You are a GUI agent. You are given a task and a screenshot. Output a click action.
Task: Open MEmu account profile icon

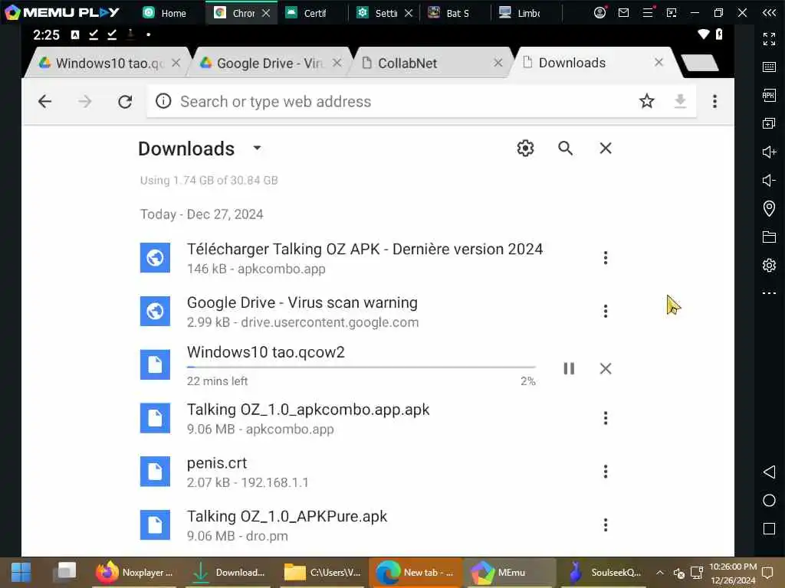point(599,12)
